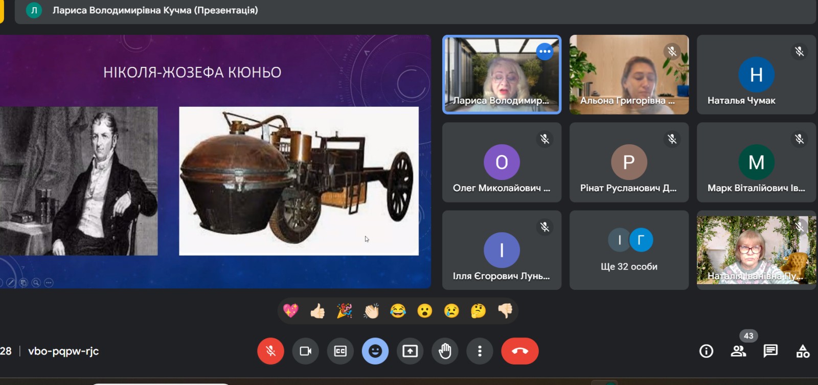818x385 pixels.
Task: Toggle the camera button
Action: (306, 351)
